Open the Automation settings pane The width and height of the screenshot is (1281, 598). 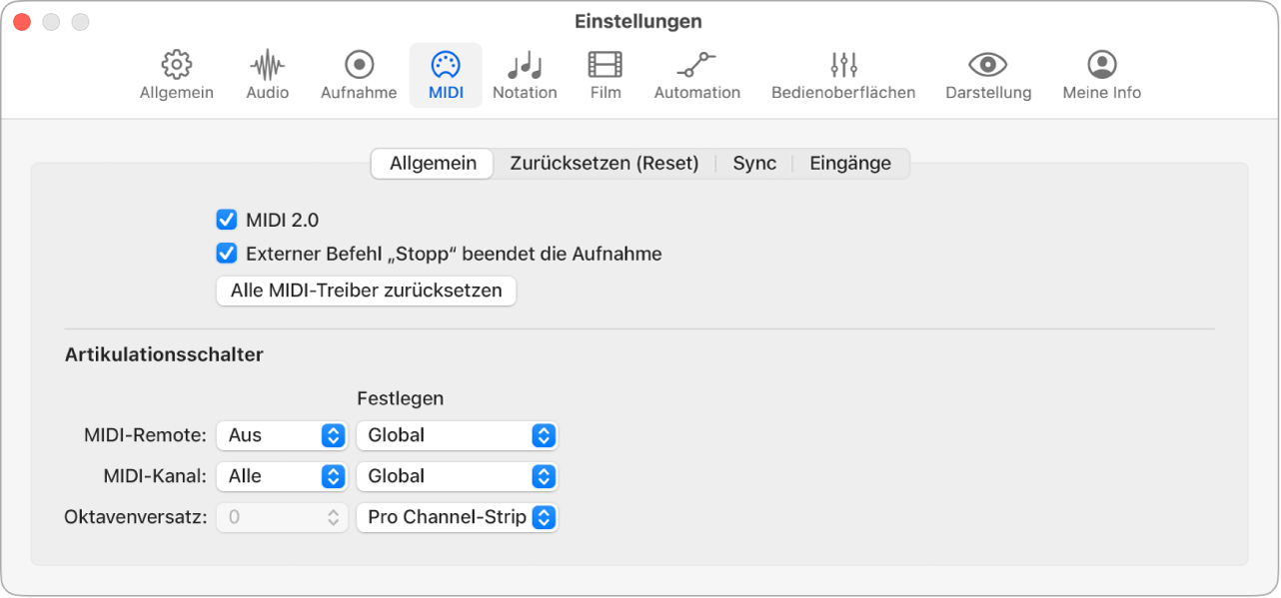696,75
